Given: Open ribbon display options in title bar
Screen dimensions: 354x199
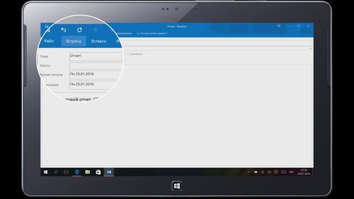Looking at the screenshot, I should click(x=279, y=26).
